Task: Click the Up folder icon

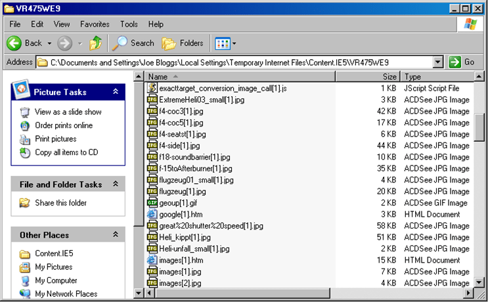Action: pyautogui.click(x=96, y=43)
